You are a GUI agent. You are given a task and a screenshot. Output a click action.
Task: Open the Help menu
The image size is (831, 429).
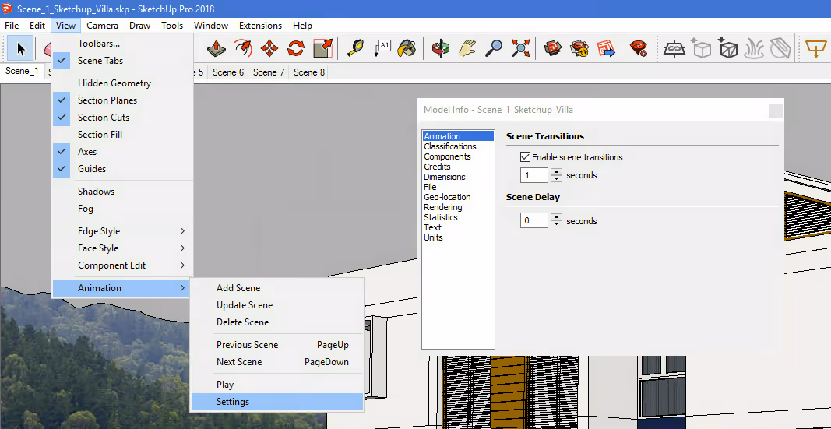point(303,26)
